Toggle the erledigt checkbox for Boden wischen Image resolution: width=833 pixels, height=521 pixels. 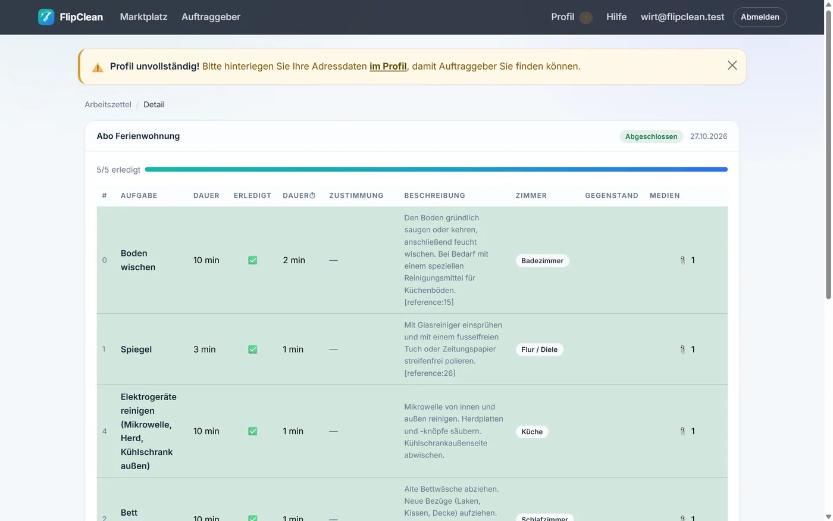tap(252, 260)
